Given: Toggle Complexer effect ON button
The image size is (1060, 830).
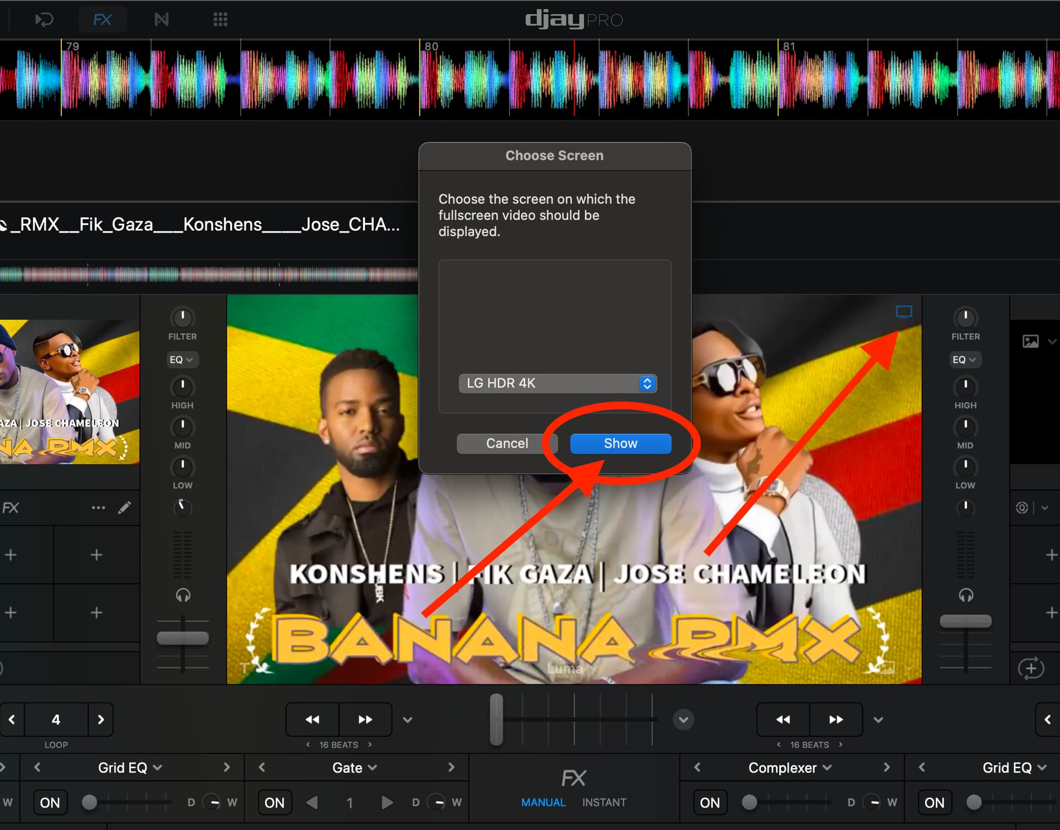Looking at the screenshot, I should point(710,802).
